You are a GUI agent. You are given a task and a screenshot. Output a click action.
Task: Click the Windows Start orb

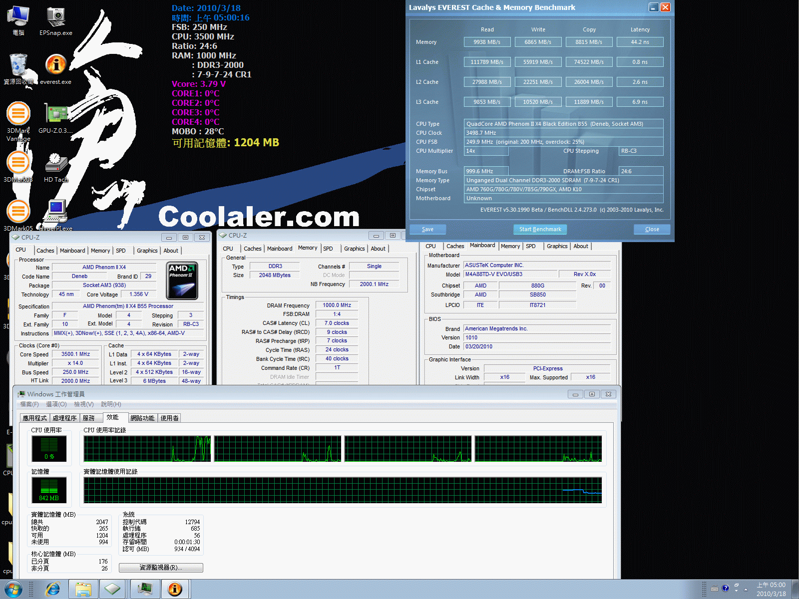click(13, 590)
